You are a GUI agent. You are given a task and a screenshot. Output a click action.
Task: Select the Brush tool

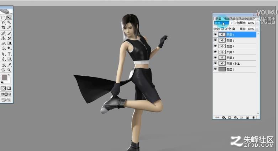(9, 33)
